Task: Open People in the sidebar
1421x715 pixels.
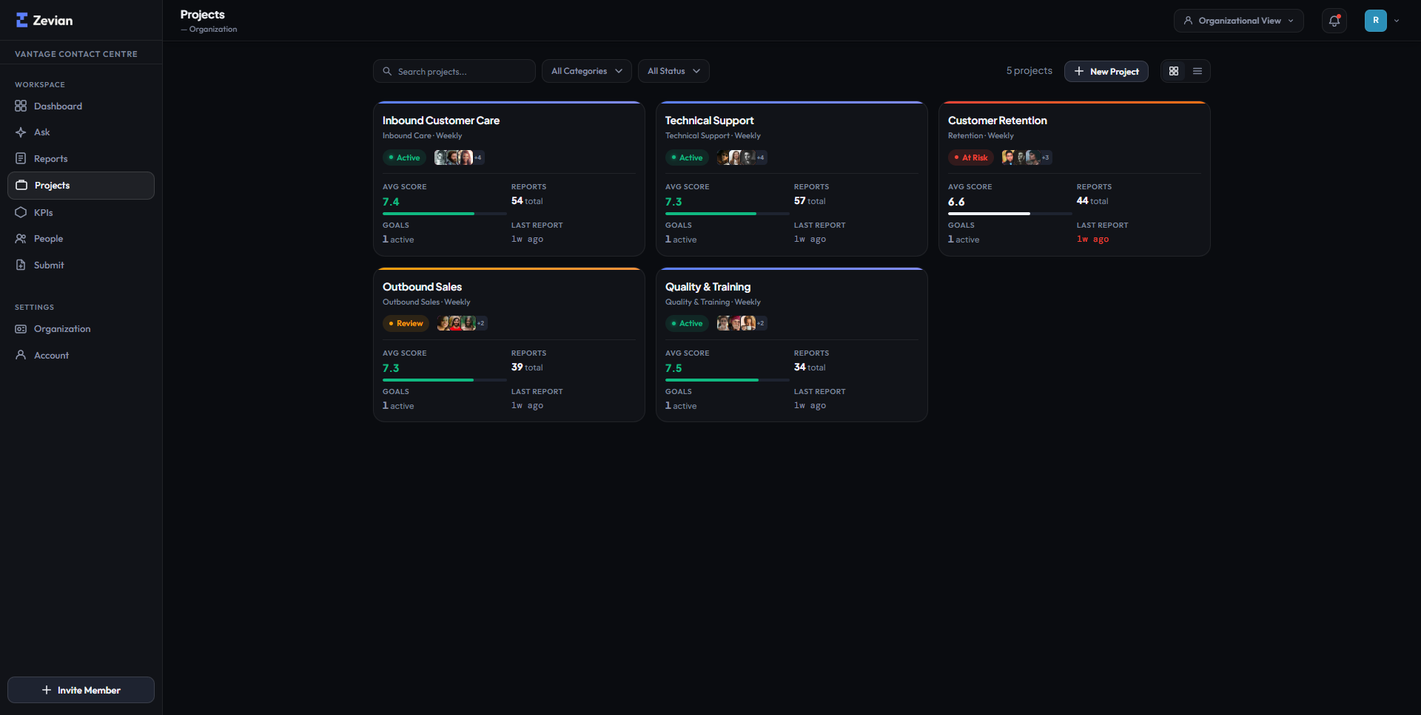Action: pyautogui.click(x=81, y=238)
